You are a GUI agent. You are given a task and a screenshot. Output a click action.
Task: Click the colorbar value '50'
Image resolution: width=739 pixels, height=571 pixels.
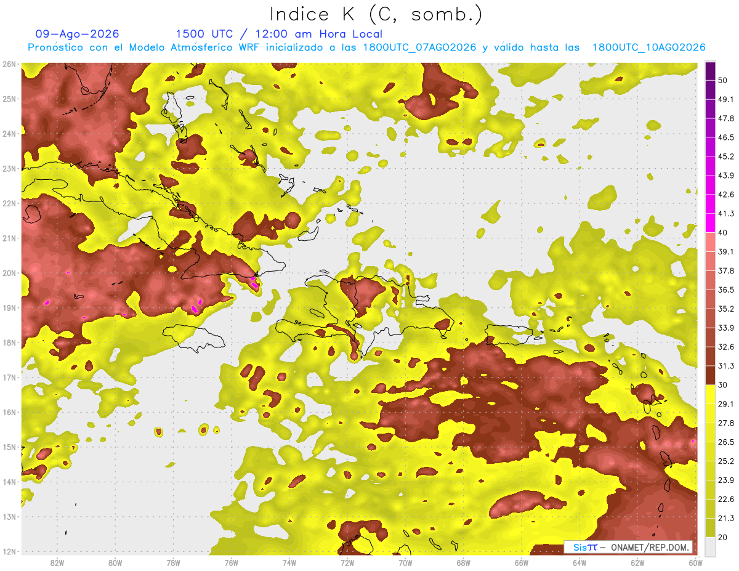coord(724,81)
